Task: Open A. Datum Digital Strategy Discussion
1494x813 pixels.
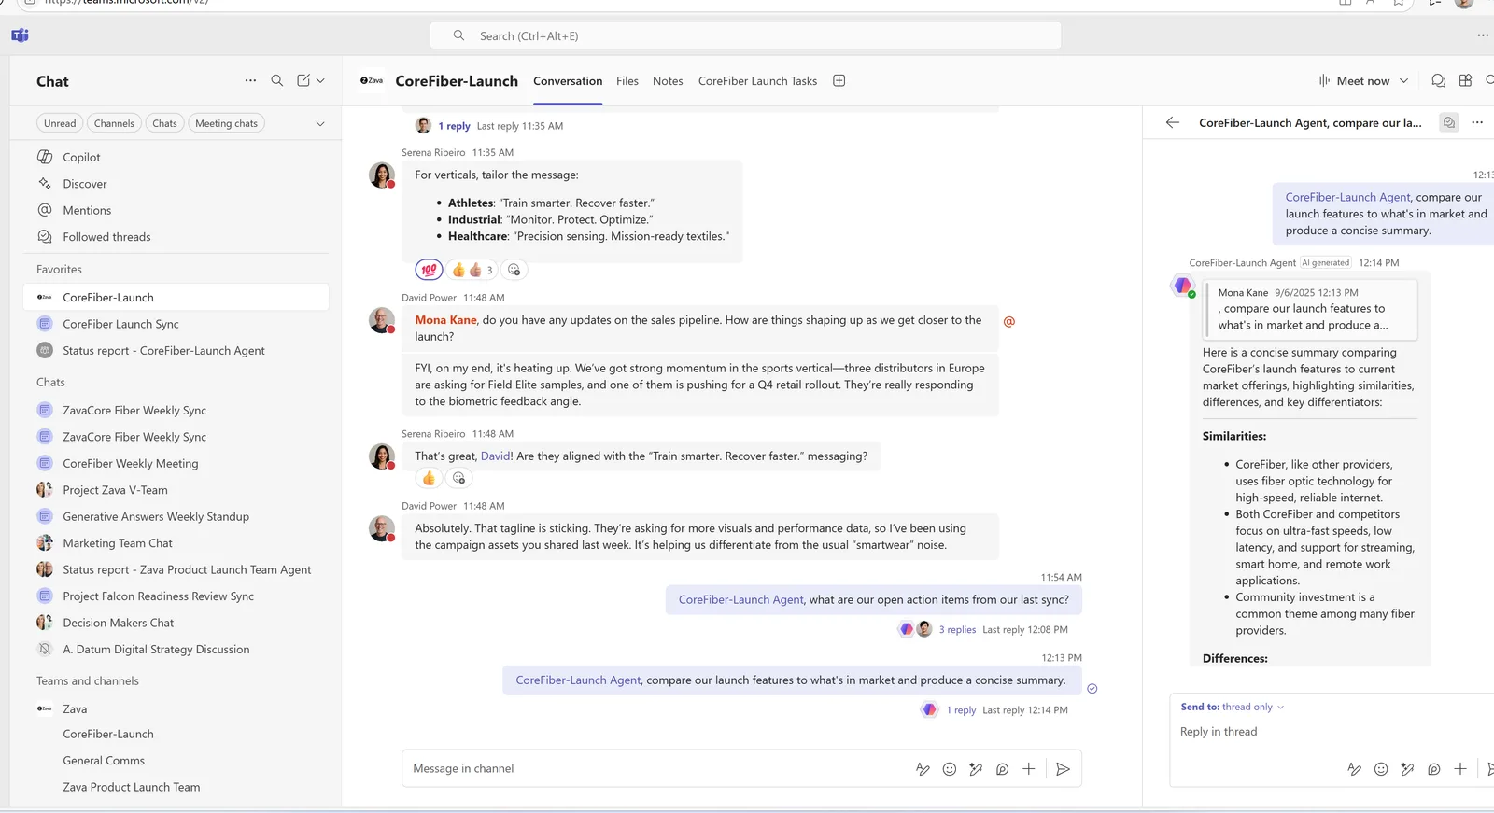Action: pyautogui.click(x=176, y=650)
